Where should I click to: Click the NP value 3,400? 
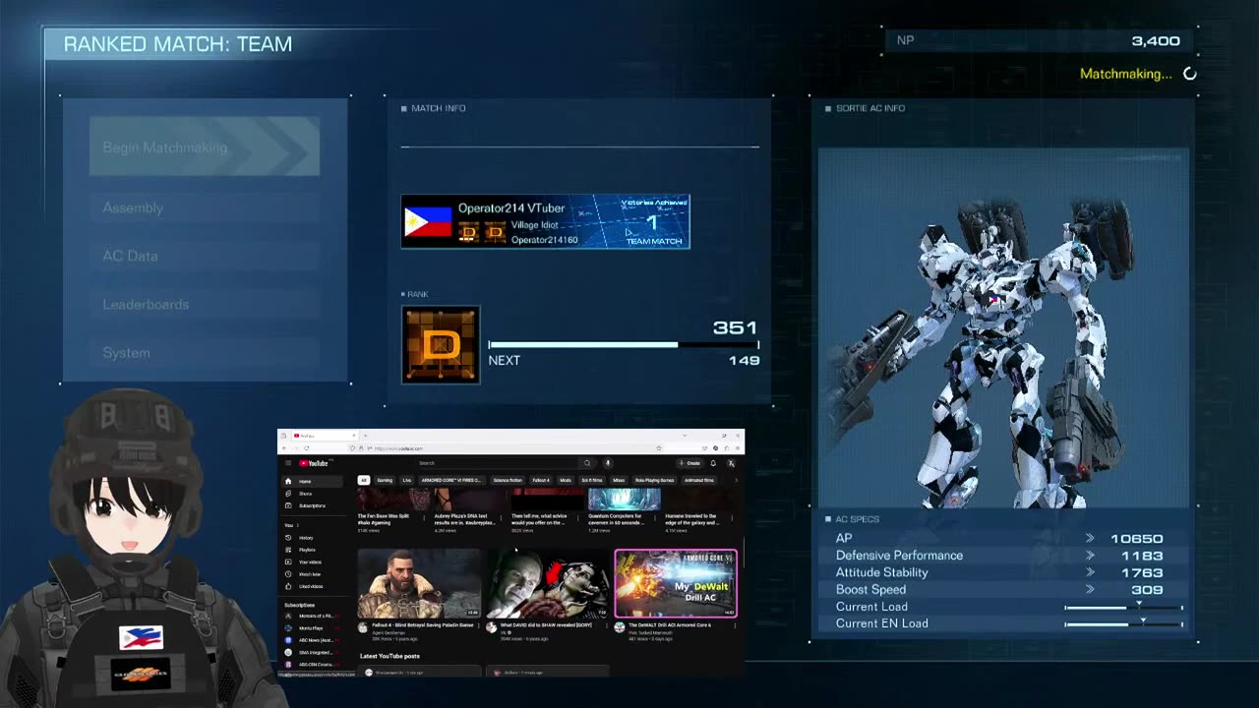click(1156, 40)
